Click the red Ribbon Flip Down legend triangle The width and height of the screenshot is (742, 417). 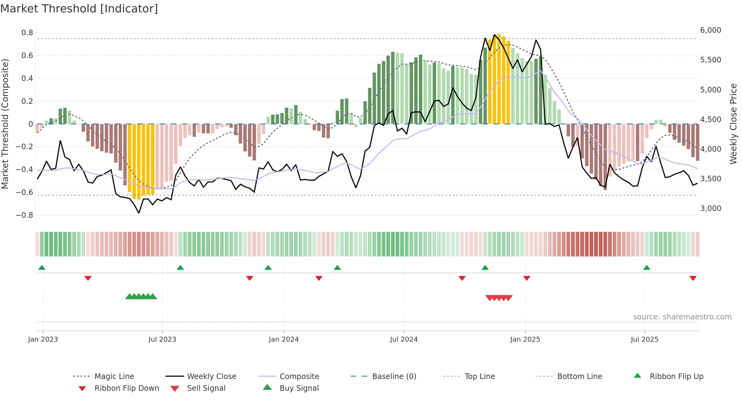pos(82,389)
